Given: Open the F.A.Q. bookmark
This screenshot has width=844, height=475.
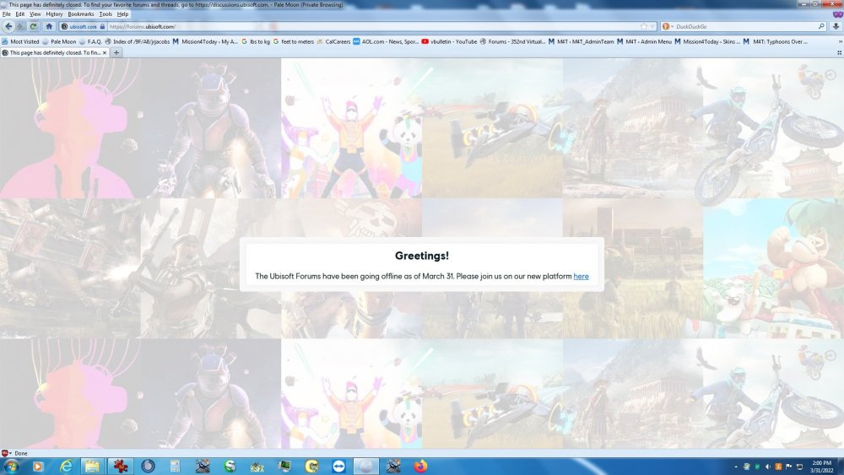Looking at the screenshot, I should 90,41.
